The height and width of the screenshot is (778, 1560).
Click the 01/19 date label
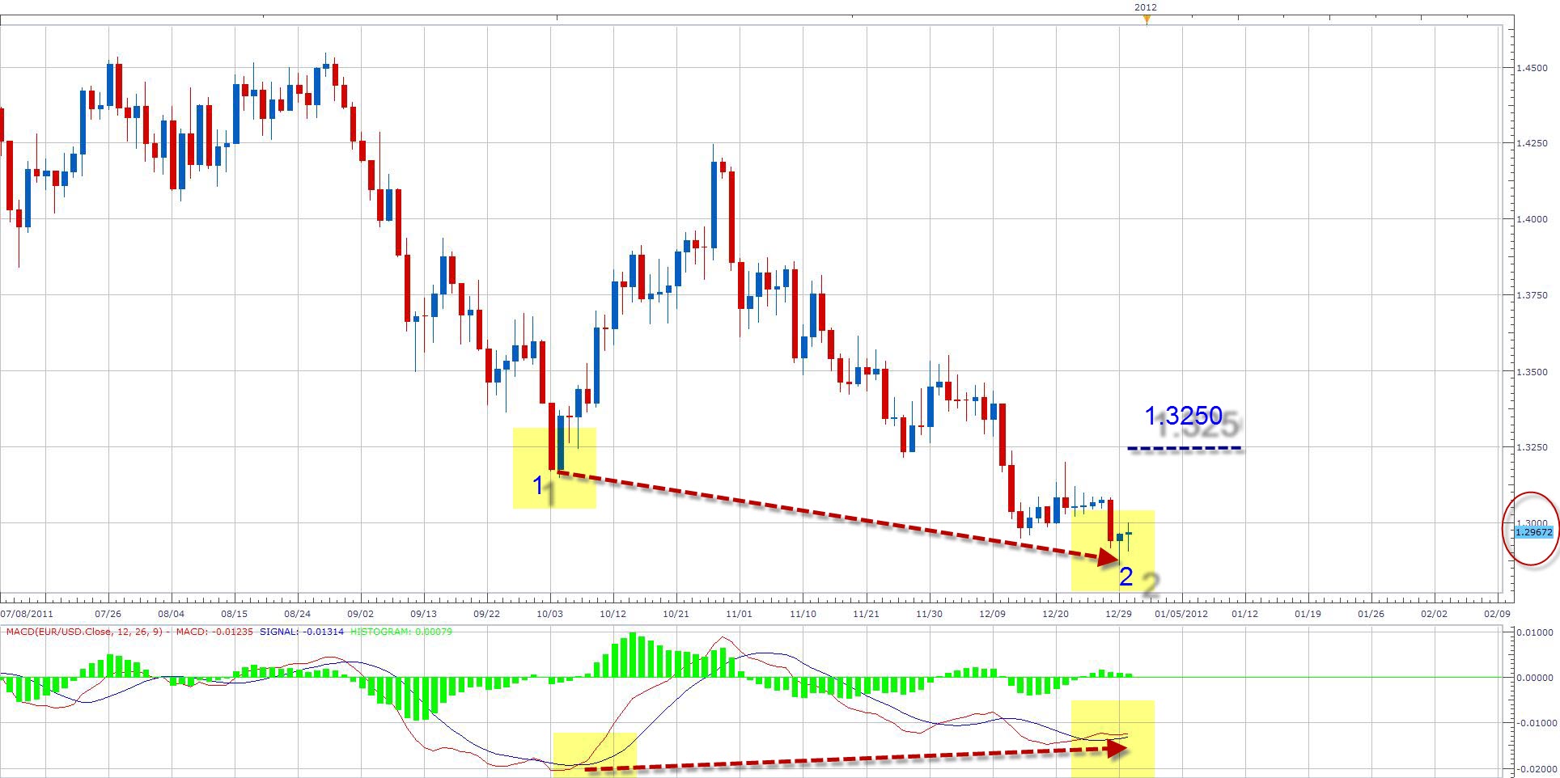pos(1308,614)
